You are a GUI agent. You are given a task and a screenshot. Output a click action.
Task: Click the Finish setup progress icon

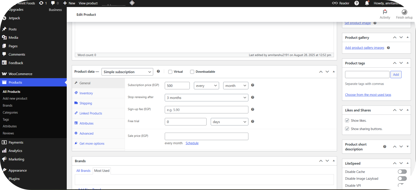click(x=404, y=12)
